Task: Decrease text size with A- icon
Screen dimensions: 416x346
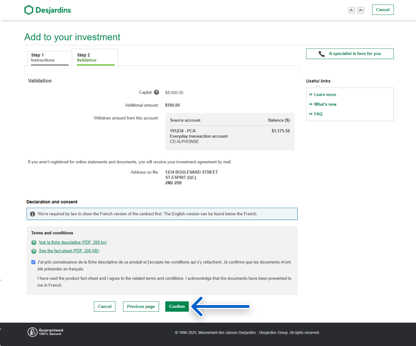Action: (x=352, y=10)
